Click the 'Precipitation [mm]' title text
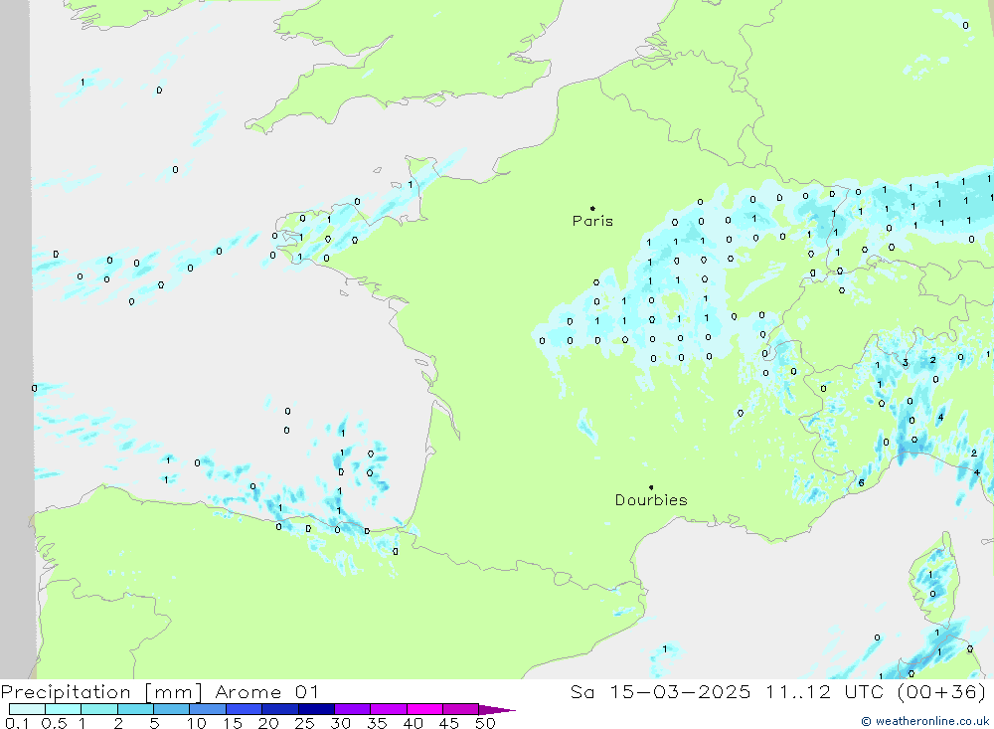Screen dimensions: 994x729 [101, 692]
